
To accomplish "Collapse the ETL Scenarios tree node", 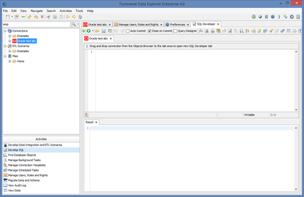I will pyautogui.click(x=5, y=46).
